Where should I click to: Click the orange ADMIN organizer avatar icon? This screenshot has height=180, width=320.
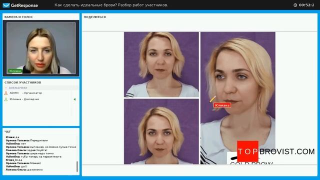pyautogui.click(x=6, y=93)
